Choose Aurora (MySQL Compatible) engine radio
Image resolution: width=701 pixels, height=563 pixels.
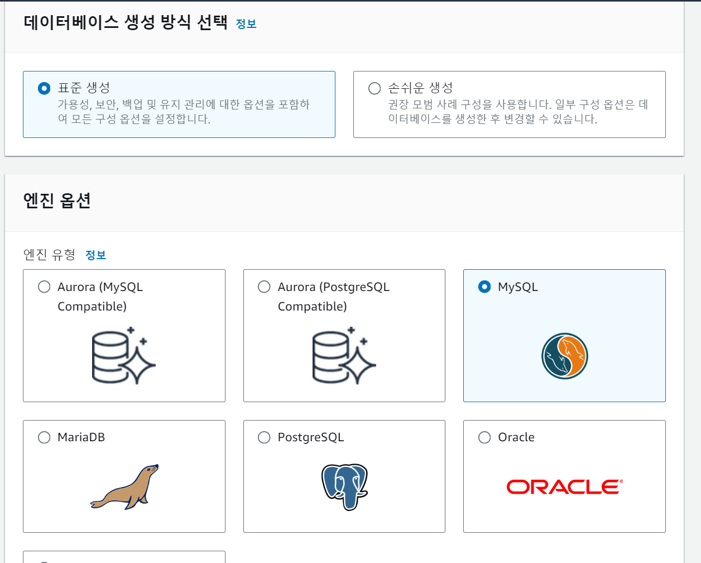point(44,287)
